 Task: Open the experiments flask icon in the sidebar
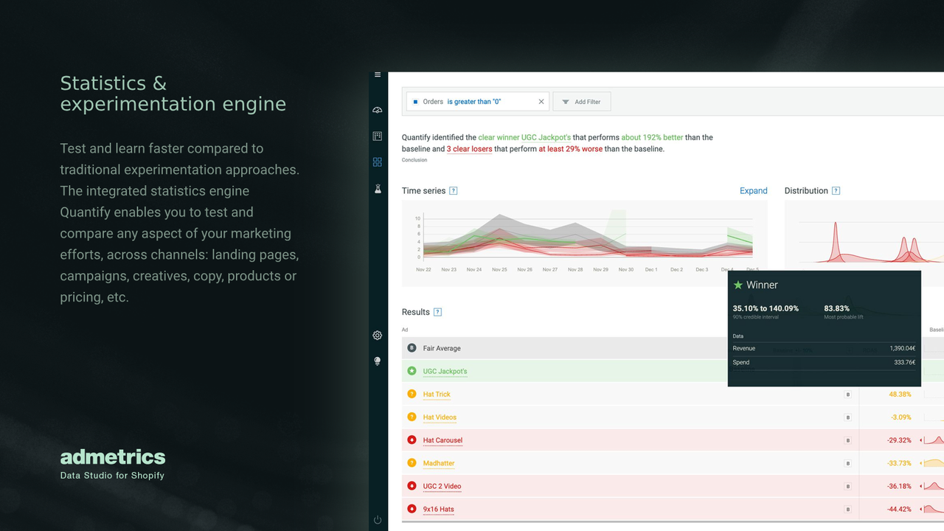[x=377, y=189]
